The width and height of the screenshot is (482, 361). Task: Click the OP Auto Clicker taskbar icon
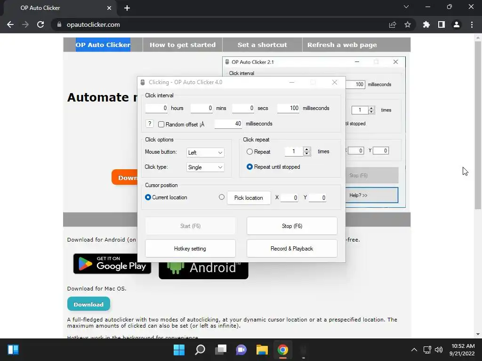pos(304,350)
